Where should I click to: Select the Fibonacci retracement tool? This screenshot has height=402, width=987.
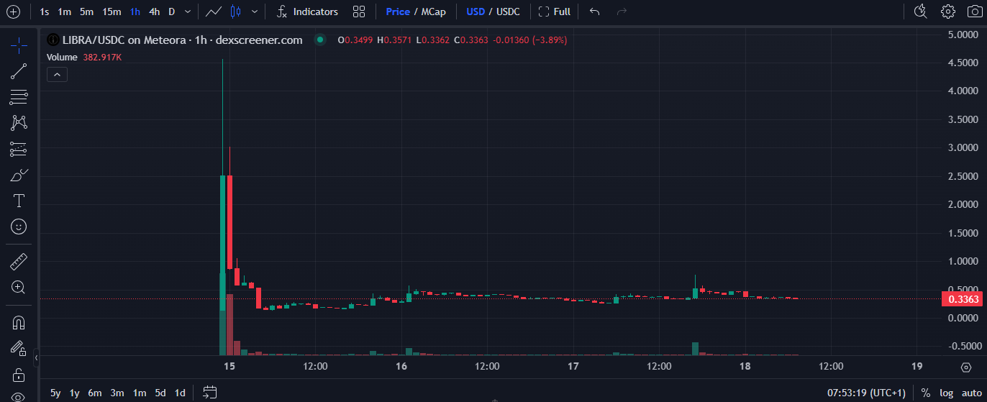pos(19,97)
